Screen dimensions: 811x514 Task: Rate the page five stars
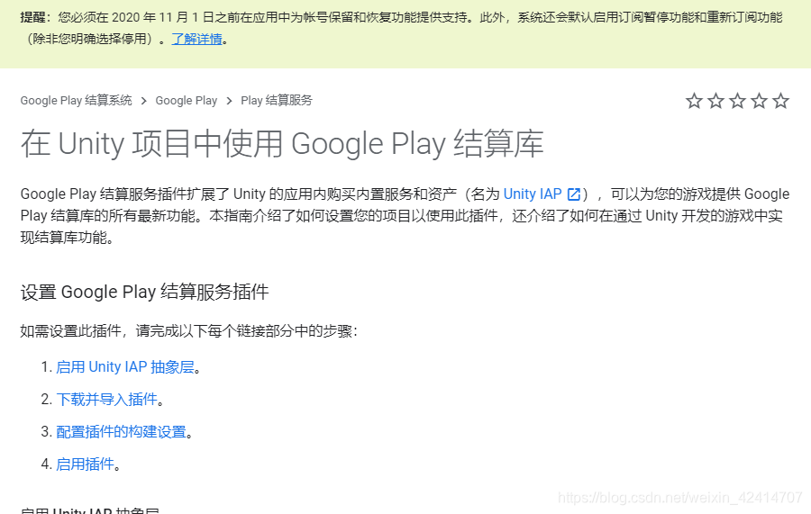point(780,101)
